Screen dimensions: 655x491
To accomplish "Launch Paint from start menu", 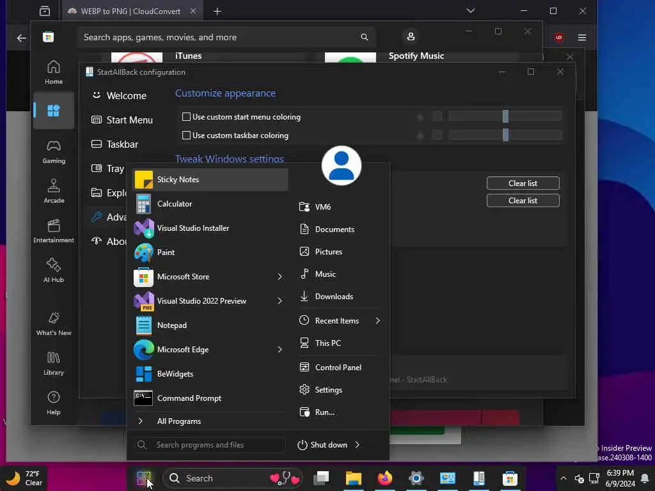I will point(210,252).
